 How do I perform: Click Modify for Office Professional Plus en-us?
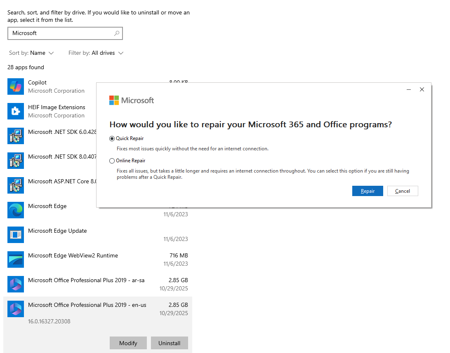coord(128,343)
